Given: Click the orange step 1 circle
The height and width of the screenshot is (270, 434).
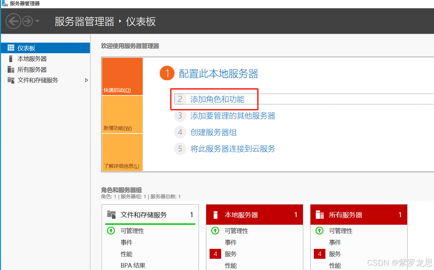Looking at the screenshot, I should pyautogui.click(x=167, y=73).
